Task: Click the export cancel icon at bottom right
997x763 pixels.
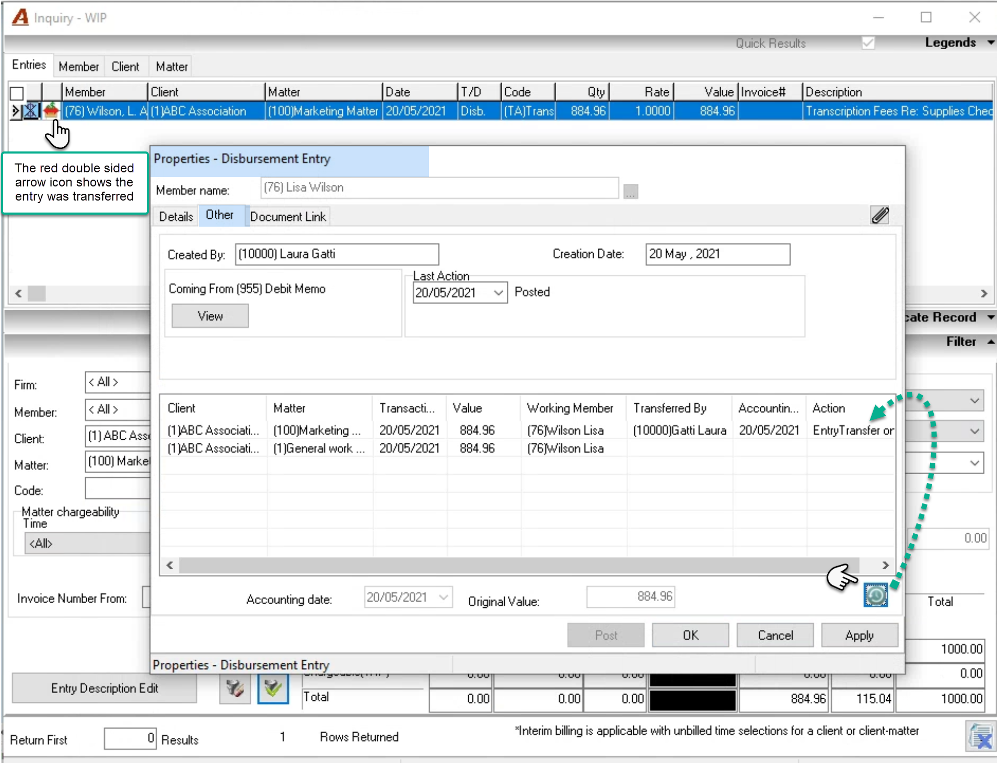Action: click(x=980, y=736)
